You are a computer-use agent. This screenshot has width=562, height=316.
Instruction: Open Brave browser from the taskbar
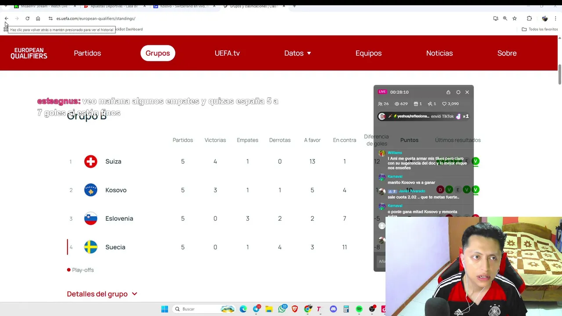[295, 309]
